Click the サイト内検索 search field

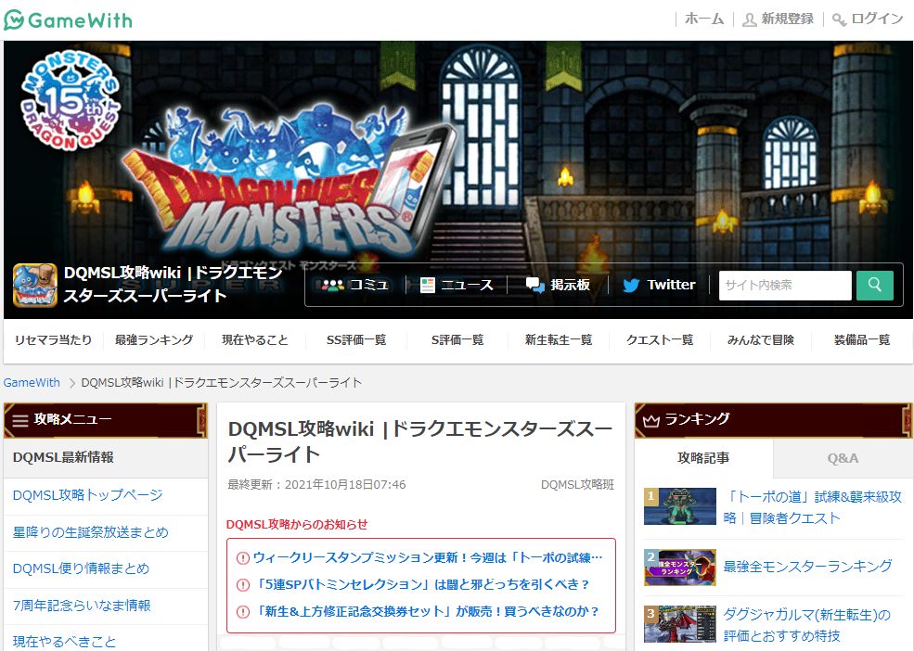[x=785, y=285]
